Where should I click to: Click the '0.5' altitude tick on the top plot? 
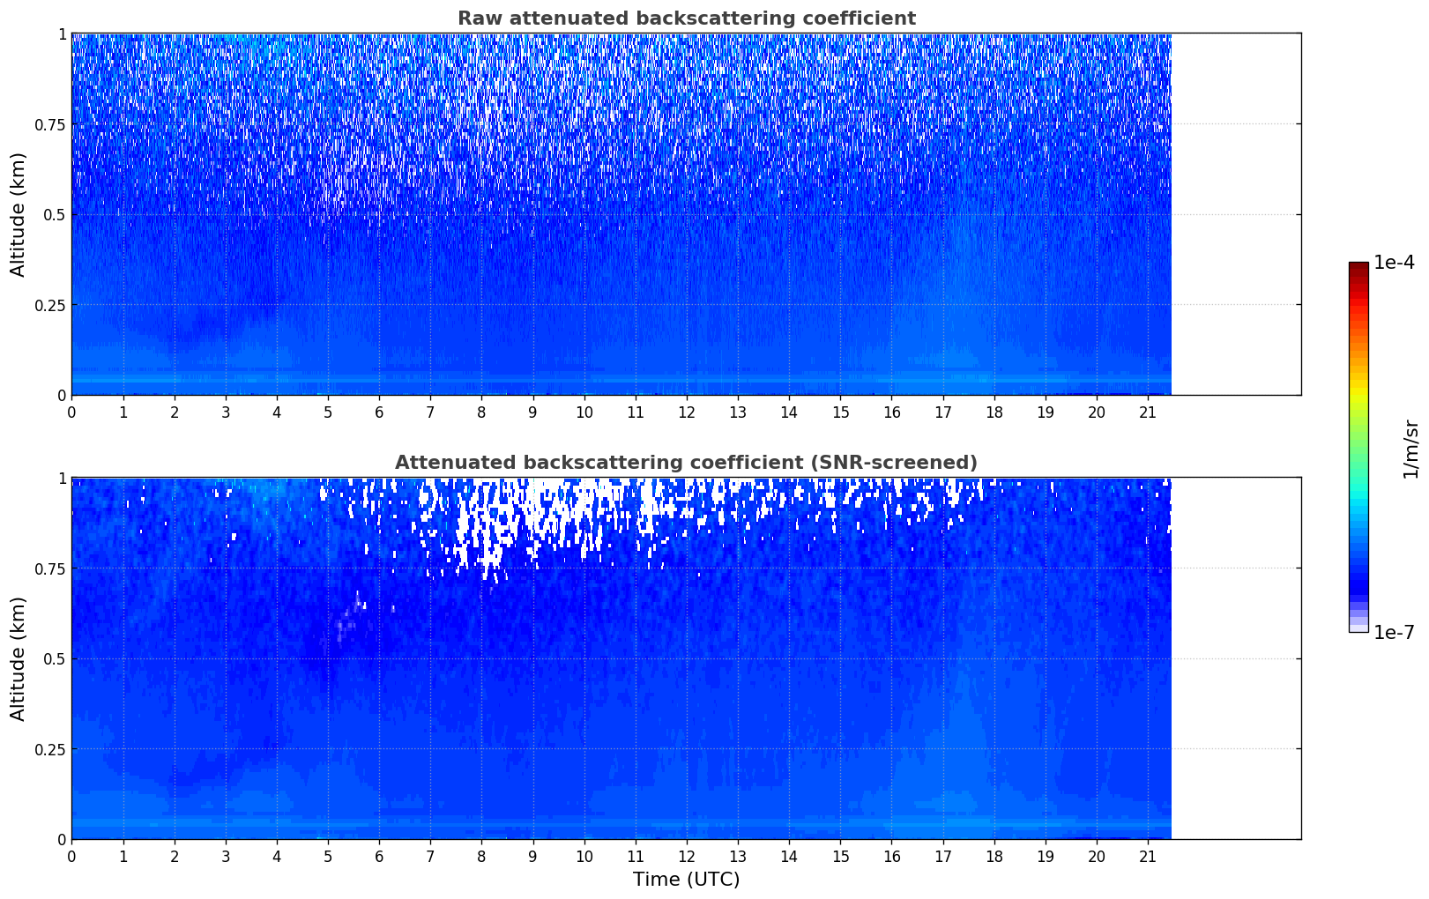tap(54, 215)
